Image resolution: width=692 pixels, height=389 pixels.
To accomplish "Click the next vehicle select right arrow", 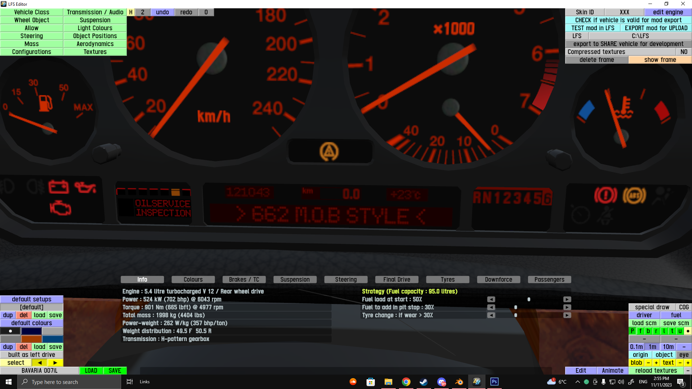I will click(55, 363).
